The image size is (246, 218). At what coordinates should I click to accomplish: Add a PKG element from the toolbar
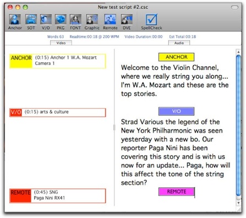61,22
